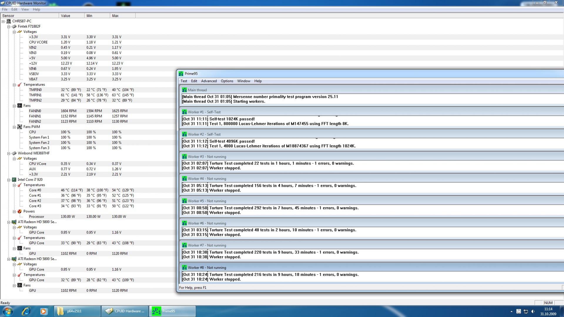Launch Internet Explorer from the taskbar
Screen dimensions: 564x317
coord(26,311)
